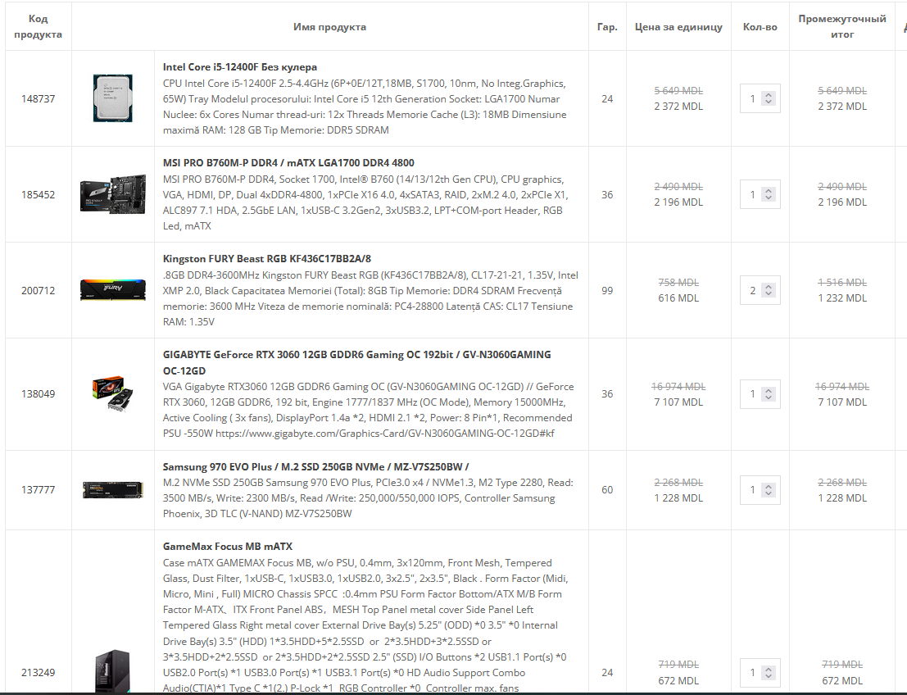Screen dimensions: 907x695
Task: Increase quantity for Kingston FURY Beast RAM
Action: [769, 287]
